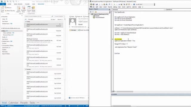Switch to the FOLDER ribbon tab
This screenshot has width=191, height=107.
27,4
